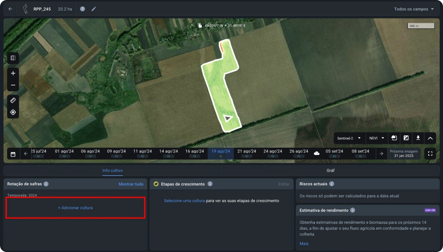Collapse the map layer toolbar chevron
The height and width of the screenshot is (252, 443).
[x=430, y=138]
